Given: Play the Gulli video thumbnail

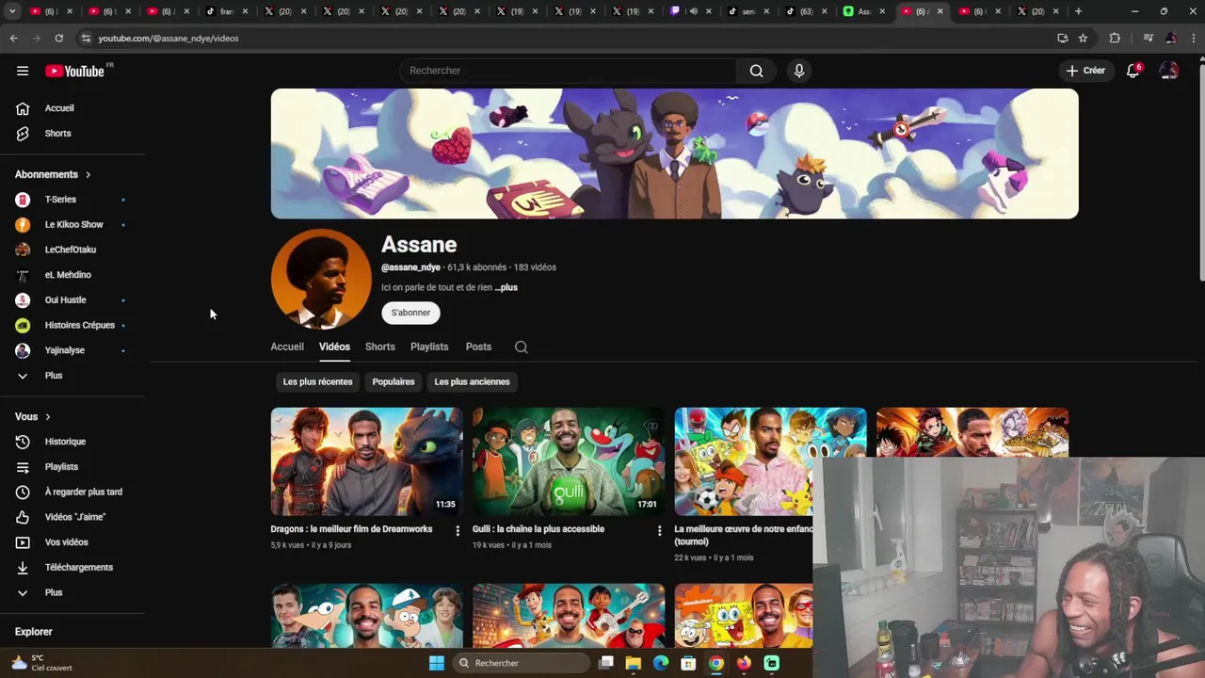Looking at the screenshot, I should [x=569, y=461].
